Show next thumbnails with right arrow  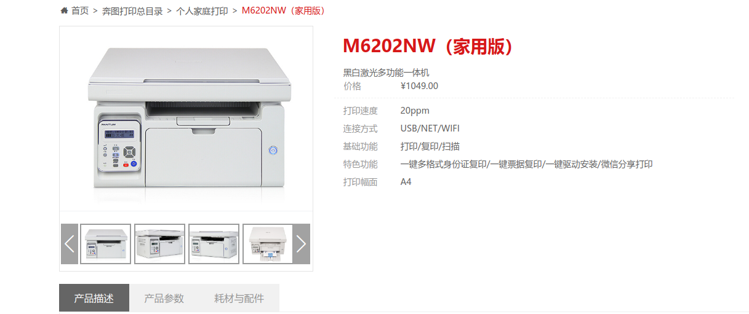pos(301,244)
